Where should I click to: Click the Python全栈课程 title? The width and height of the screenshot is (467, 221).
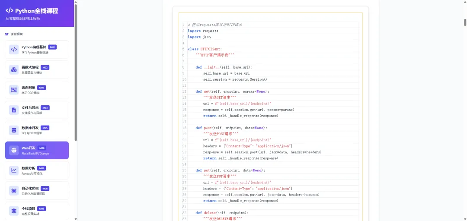point(37,11)
